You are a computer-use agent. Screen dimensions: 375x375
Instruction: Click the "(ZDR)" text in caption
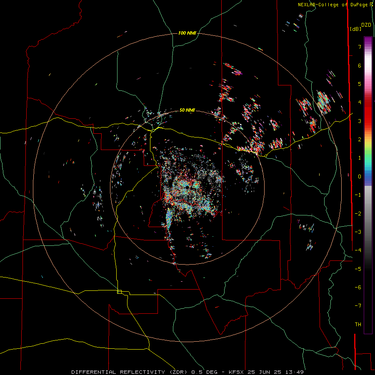pyautogui.click(x=178, y=372)
